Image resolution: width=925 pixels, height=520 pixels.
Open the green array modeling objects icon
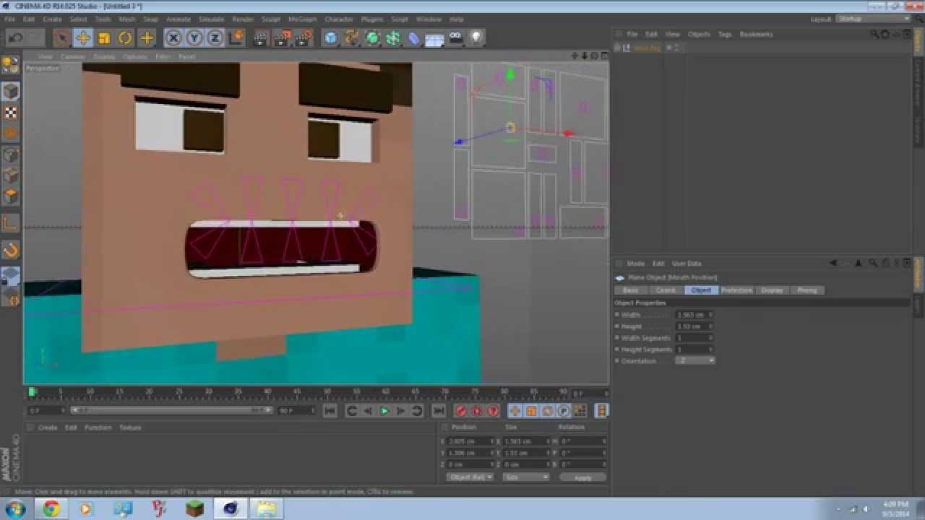tap(393, 38)
